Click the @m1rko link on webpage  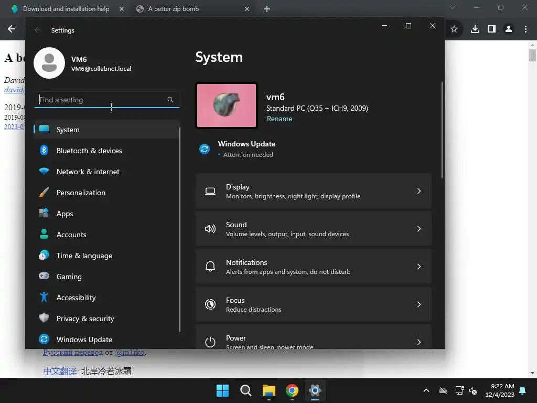click(130, 353)
